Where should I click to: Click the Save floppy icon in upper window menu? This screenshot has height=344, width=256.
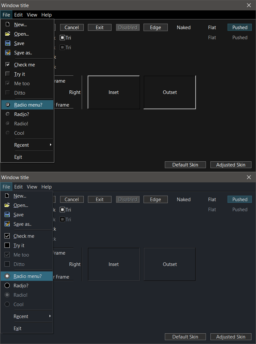[x=7, y=43]
